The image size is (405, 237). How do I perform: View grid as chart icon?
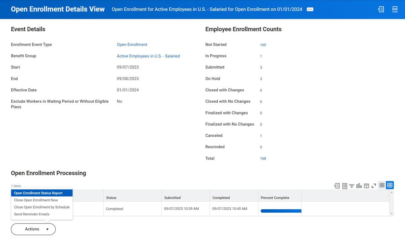[359, 185]
